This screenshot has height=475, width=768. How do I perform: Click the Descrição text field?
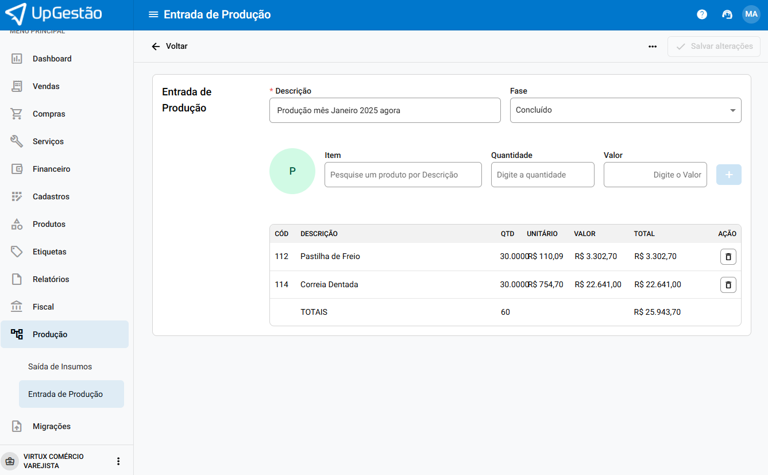pyautogui.click(x=385, y=110)
